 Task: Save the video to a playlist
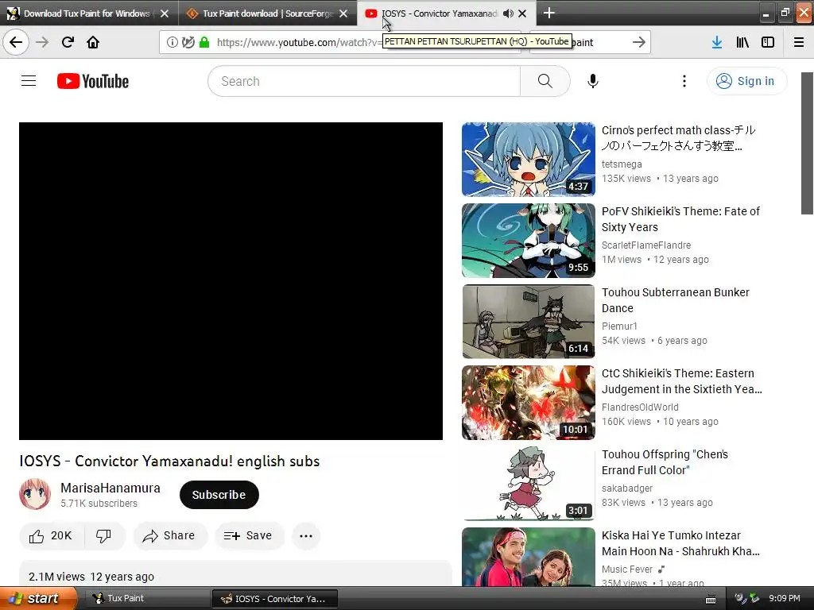(x=249, y=536)
